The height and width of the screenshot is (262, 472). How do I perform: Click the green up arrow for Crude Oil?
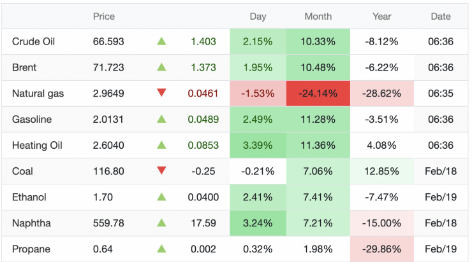coord(161,41)
